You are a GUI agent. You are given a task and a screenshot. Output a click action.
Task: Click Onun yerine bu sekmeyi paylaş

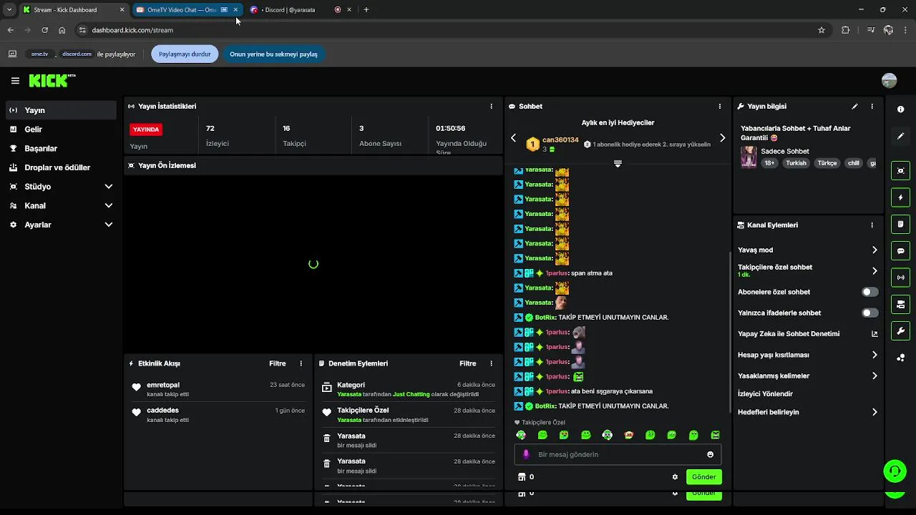(273, 54)
